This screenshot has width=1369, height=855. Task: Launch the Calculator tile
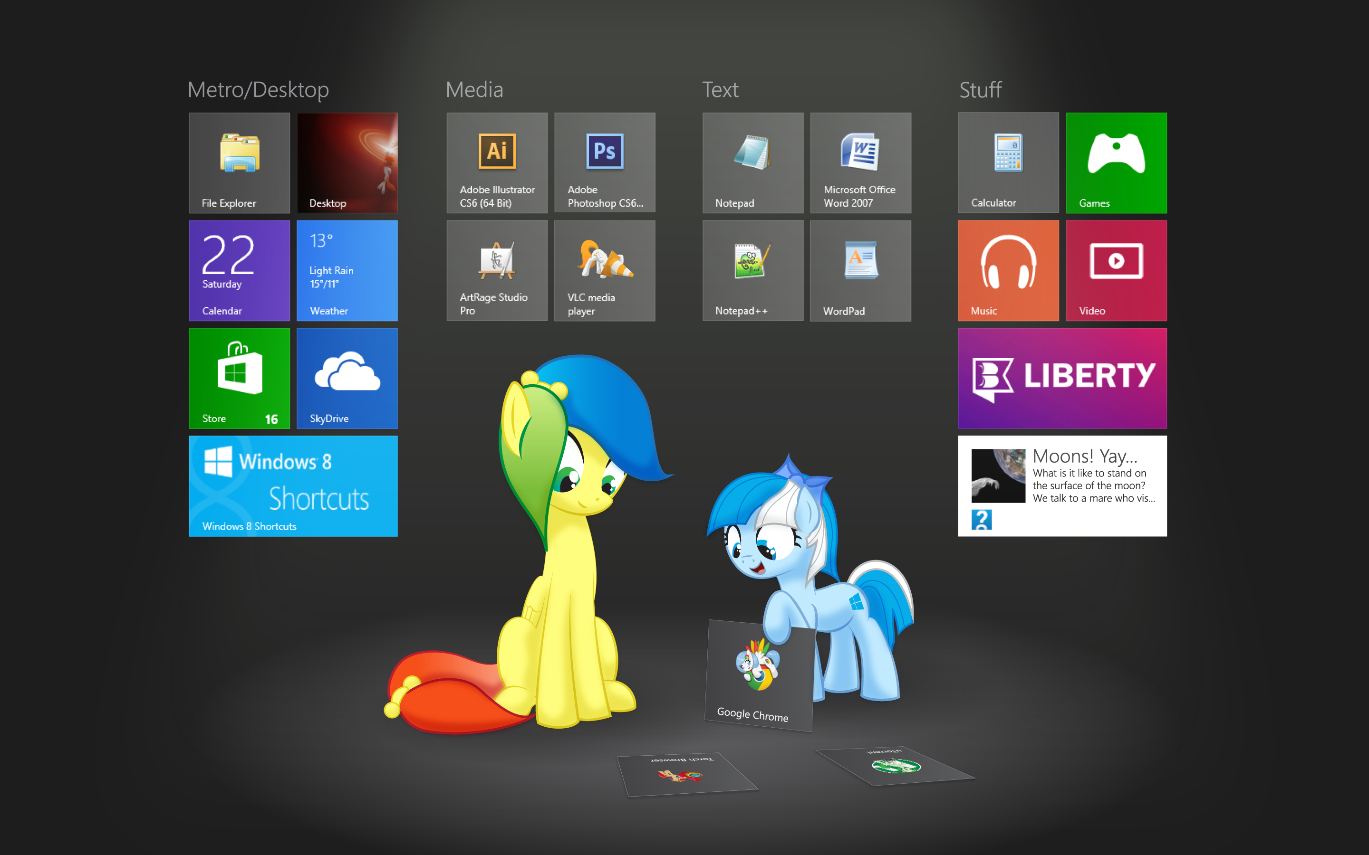pyautogui.click(x=1008, y=163)
